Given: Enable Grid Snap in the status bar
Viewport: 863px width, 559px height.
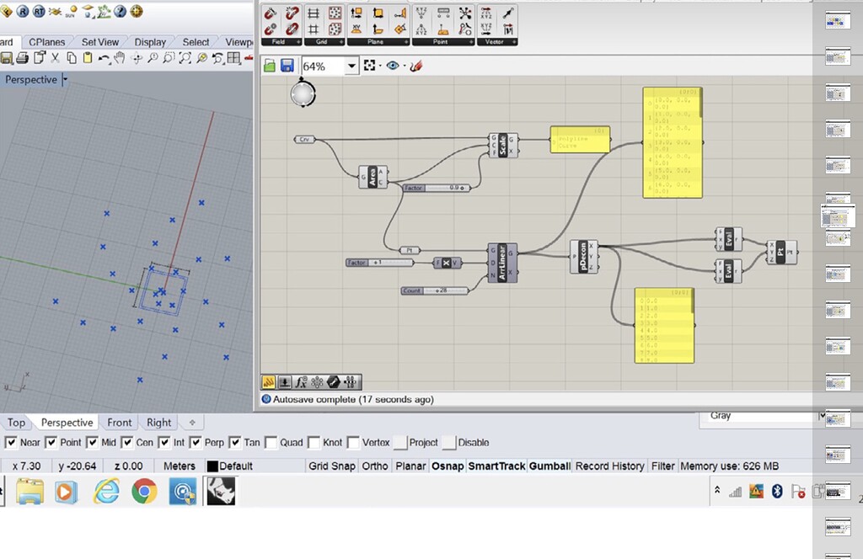Looking at the screenshot, I should point(331,466).
